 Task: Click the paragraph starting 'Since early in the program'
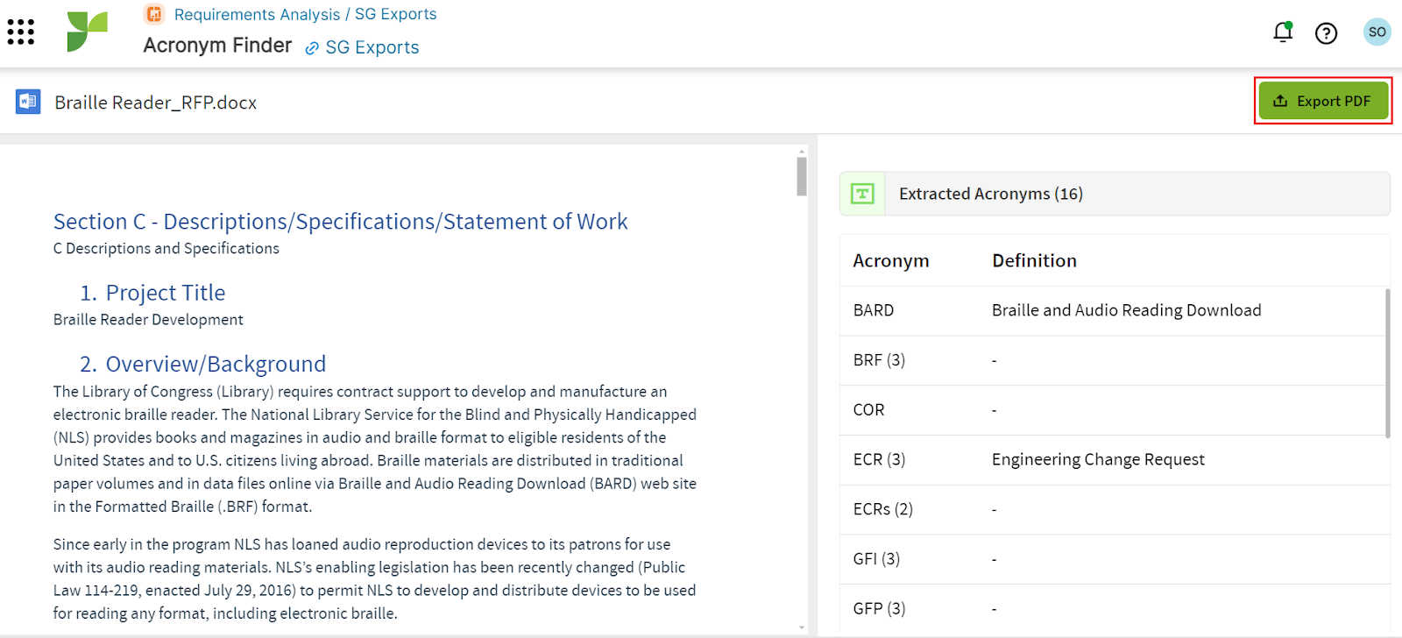point(375,578)
